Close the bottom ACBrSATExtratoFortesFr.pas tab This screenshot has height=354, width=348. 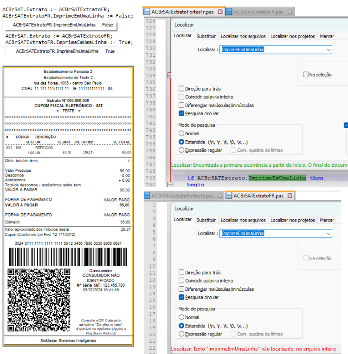coord(220,196)
